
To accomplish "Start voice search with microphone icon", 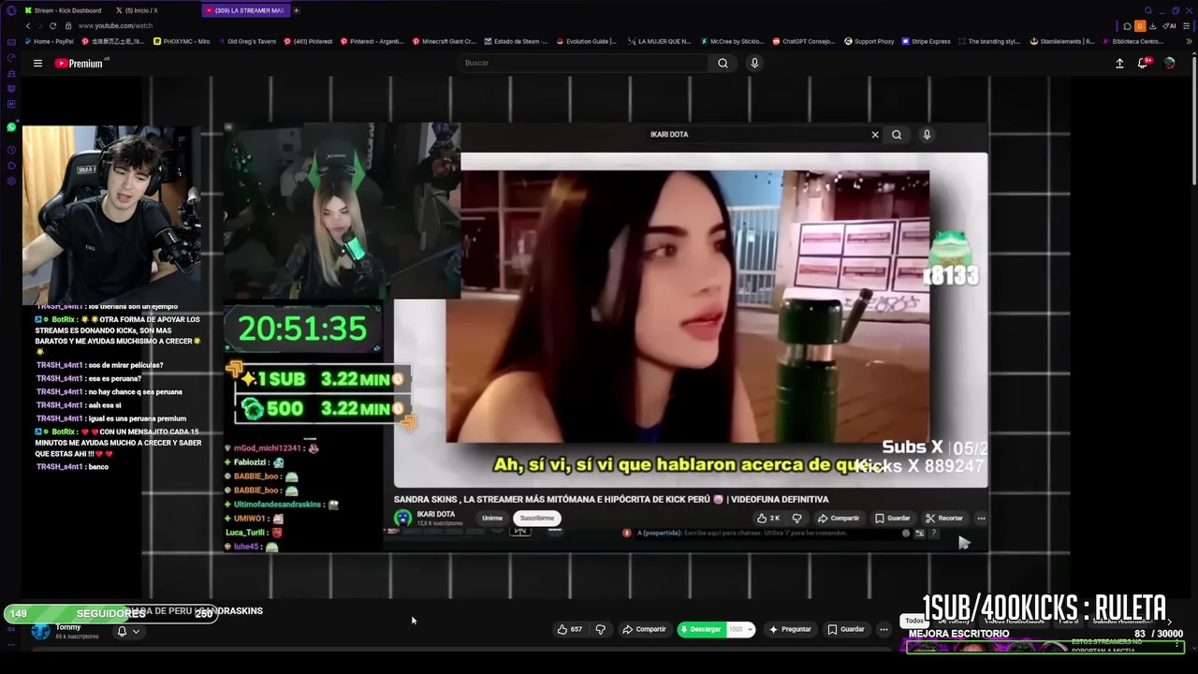I will coord(754,63).
